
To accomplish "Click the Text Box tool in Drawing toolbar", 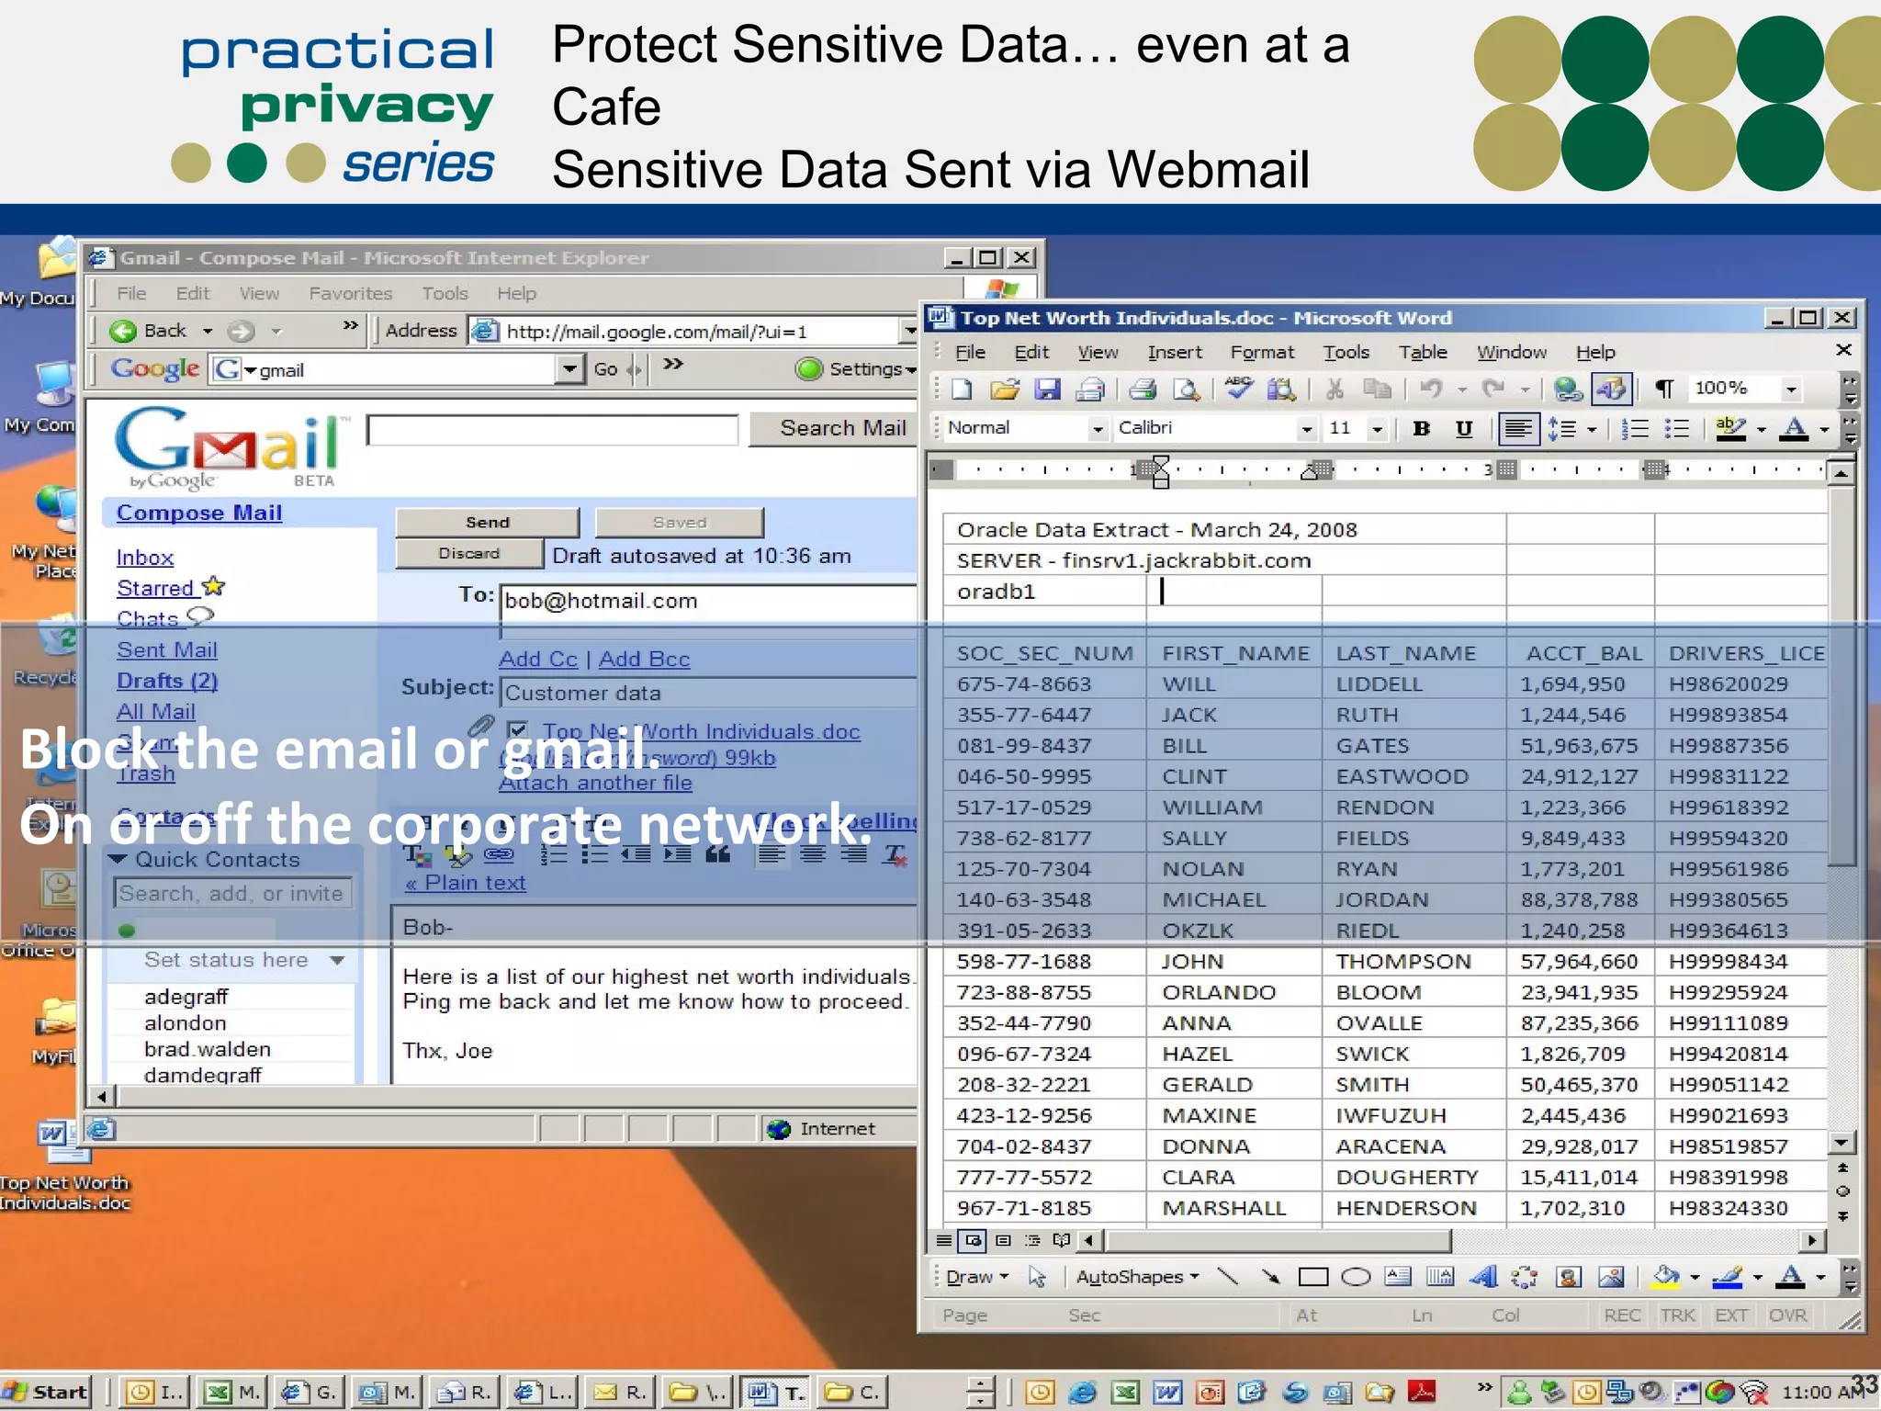I will coord(1398,1277).
